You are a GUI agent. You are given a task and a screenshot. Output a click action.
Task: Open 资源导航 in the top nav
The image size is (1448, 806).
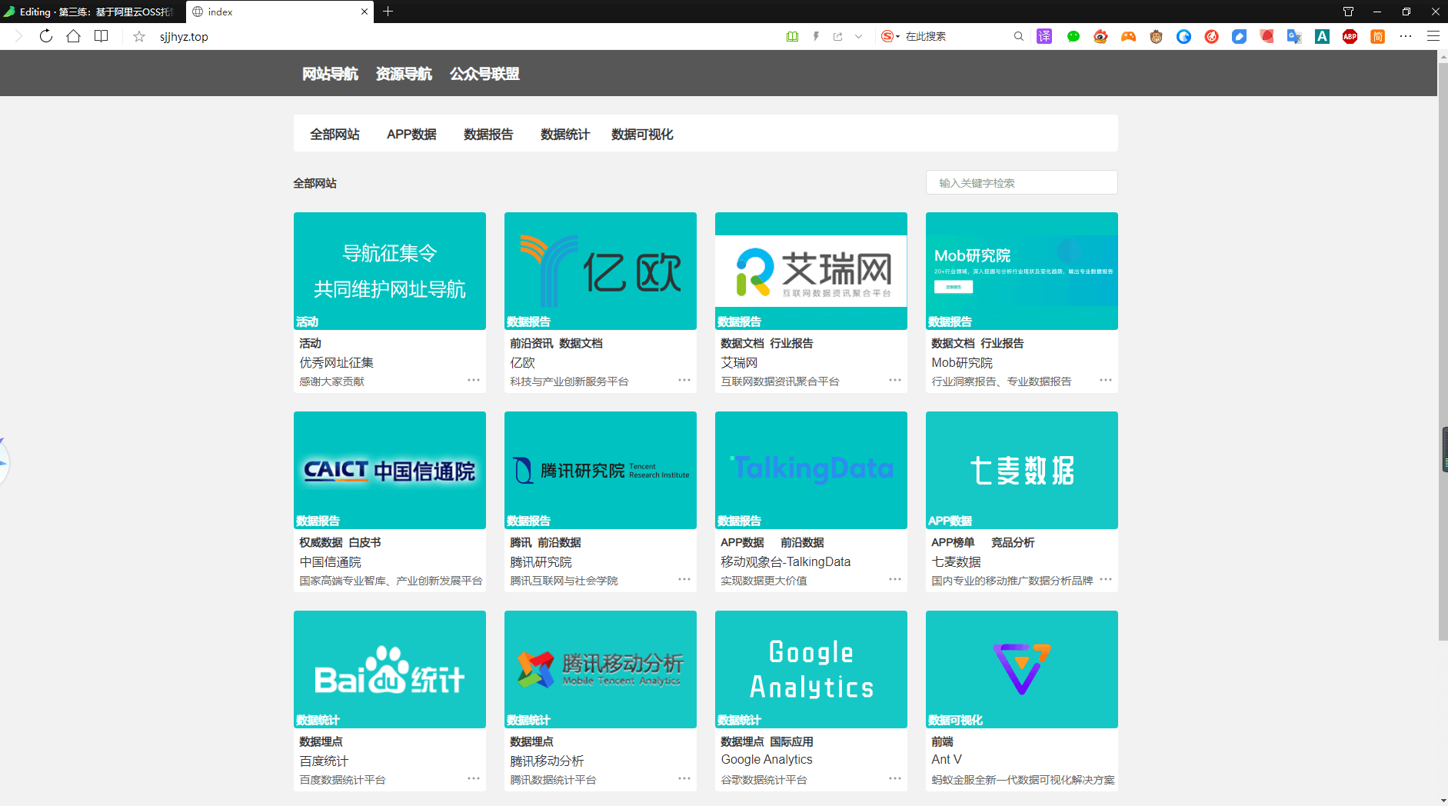(x=404, y=74)
